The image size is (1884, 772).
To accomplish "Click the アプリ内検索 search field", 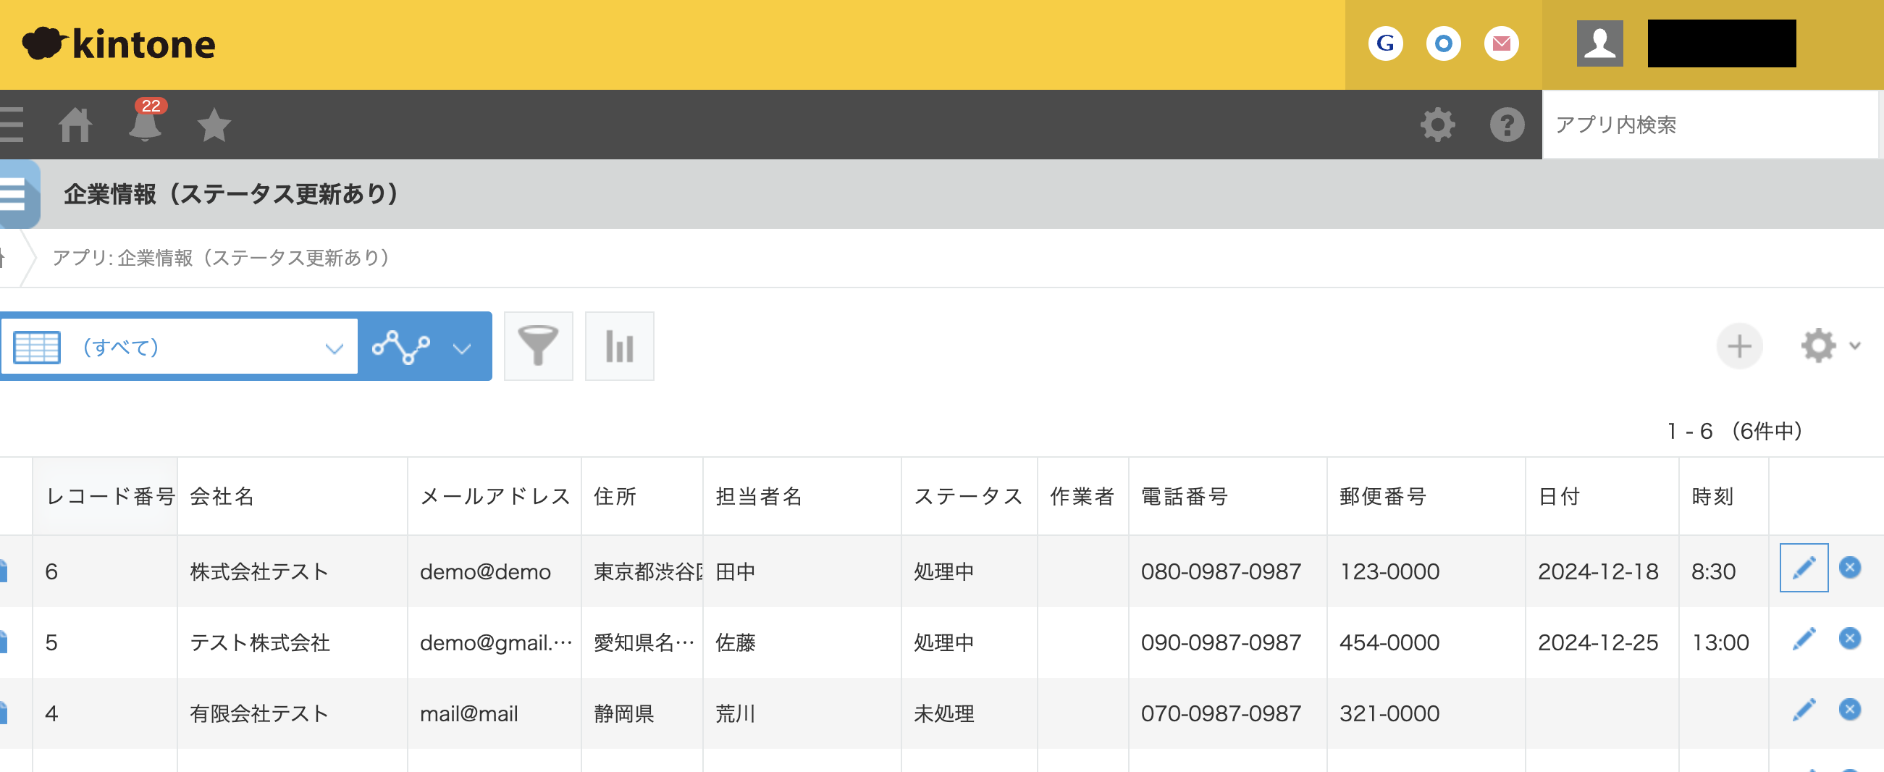I will tap(1710, 125).
